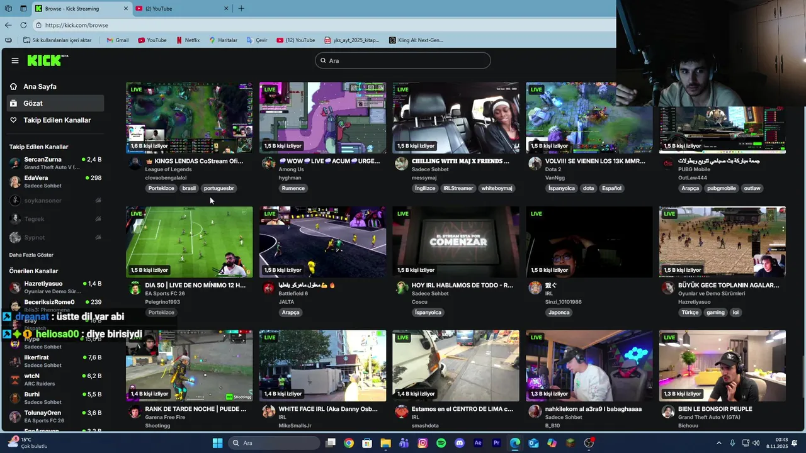806x453 pixels.
Task: Open Instagram from the taskbar
Action: pyautogui.click(x=423, y=443)
